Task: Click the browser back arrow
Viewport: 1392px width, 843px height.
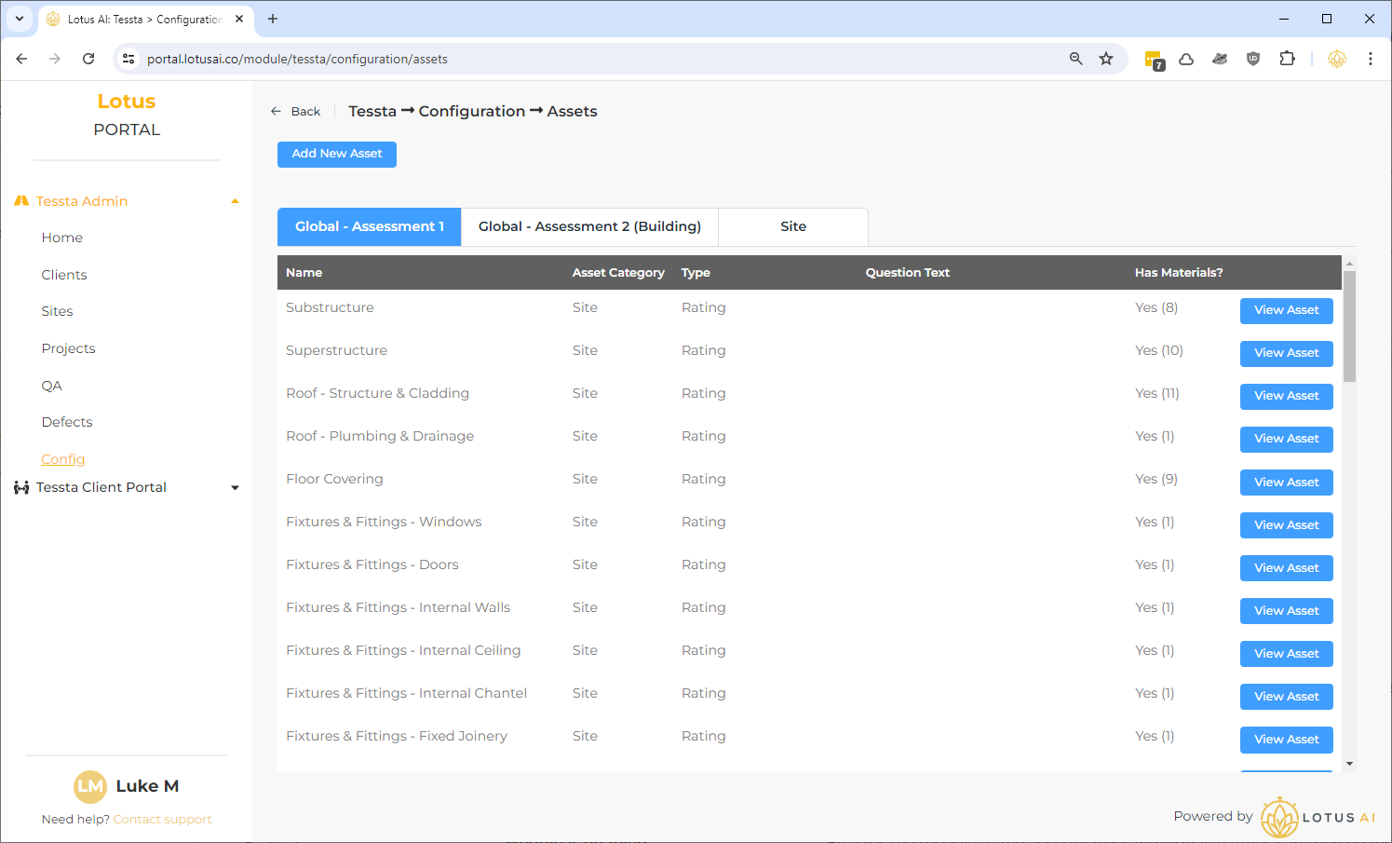Action: point(21,59)
